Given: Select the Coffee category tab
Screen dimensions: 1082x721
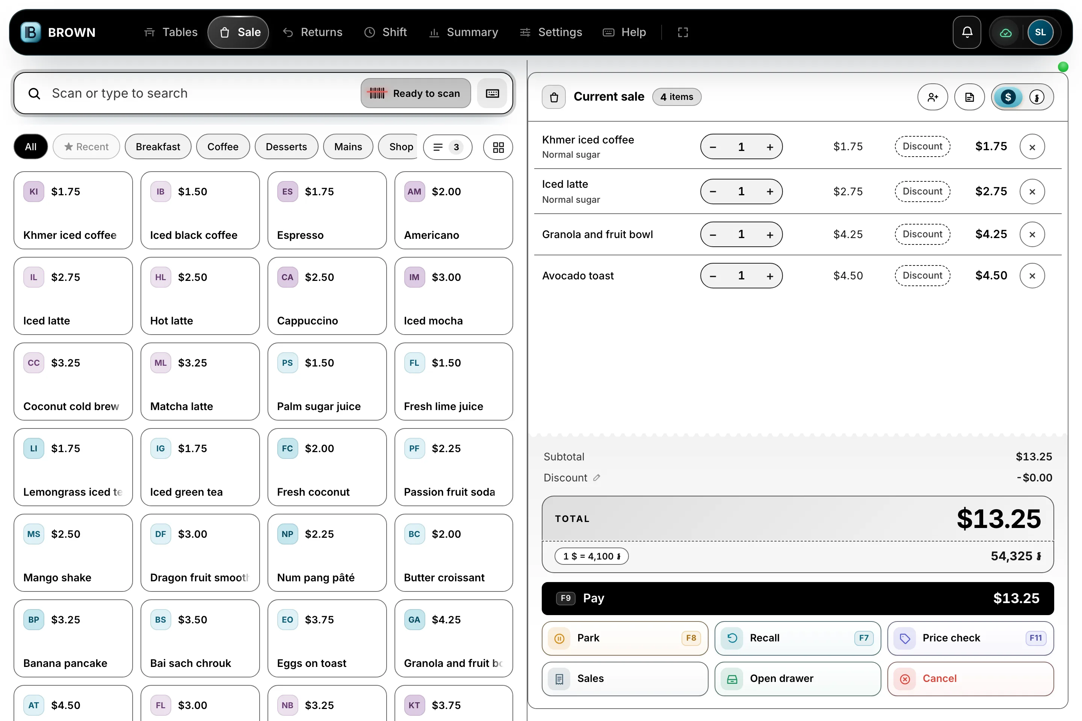Looking at the screenshot, I should [x=223, y=147].
